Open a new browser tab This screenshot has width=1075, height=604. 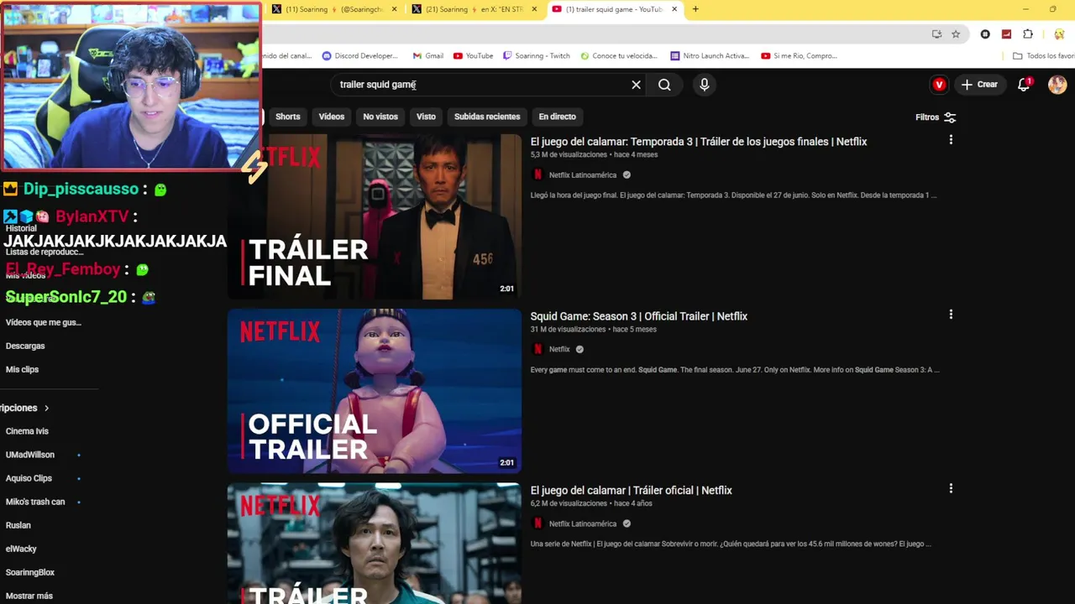[695, 9]
